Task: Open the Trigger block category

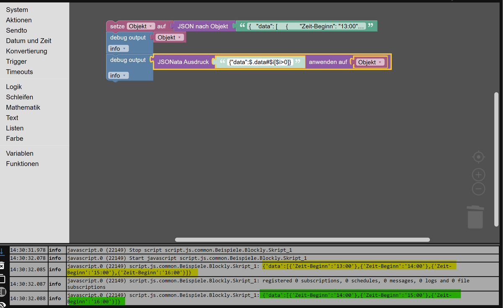Action: coord(16,61)
